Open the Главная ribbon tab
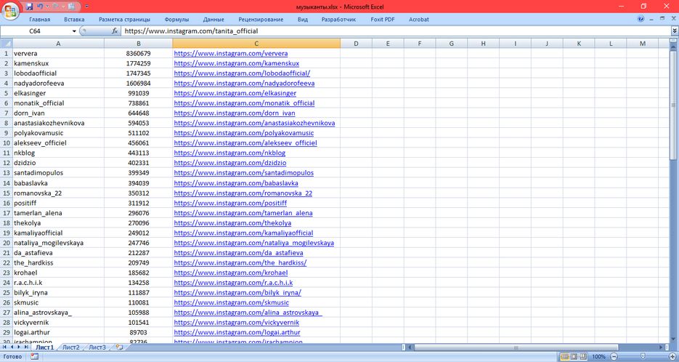This screenshot has height=362, width=679. 39,20
